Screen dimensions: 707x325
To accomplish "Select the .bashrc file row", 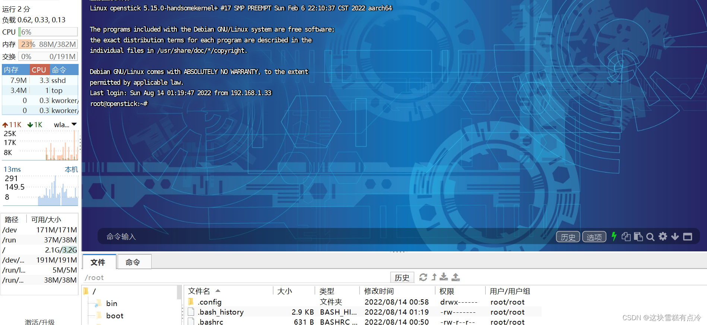I will pyautogui.click(x=363, y=322).
